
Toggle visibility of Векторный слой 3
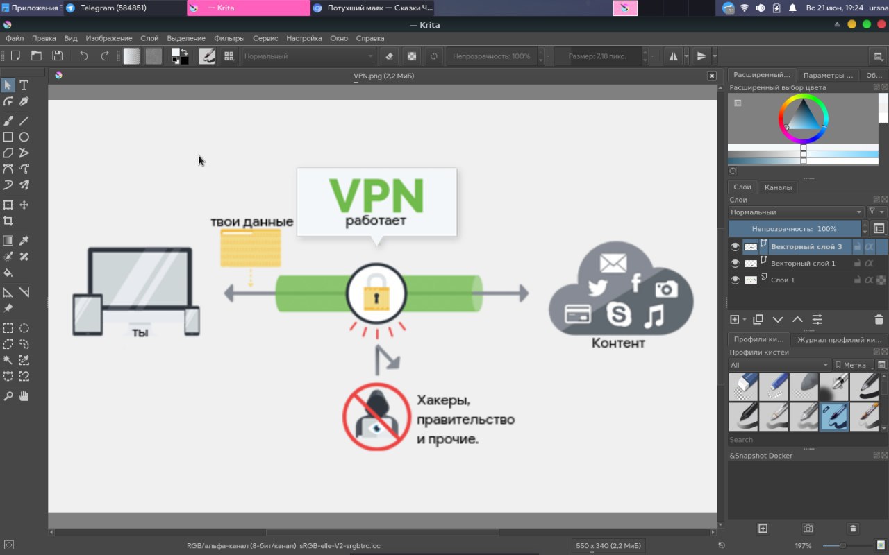point(736,246)
